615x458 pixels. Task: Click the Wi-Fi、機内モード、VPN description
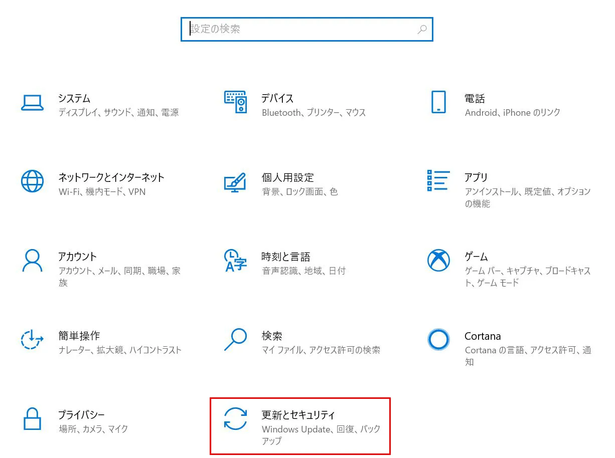(x=102, y=192)
